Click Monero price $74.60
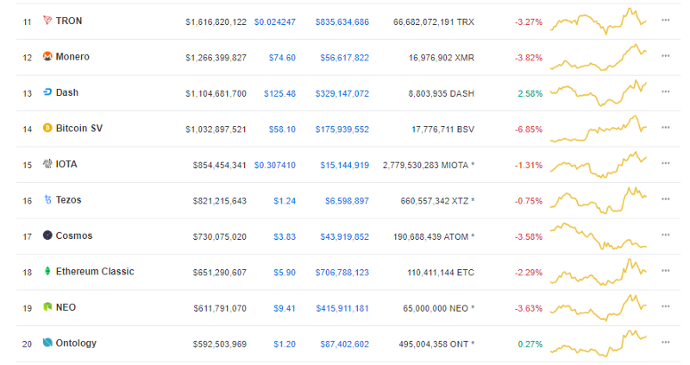690x365 pixels. (x=282, y=58)
